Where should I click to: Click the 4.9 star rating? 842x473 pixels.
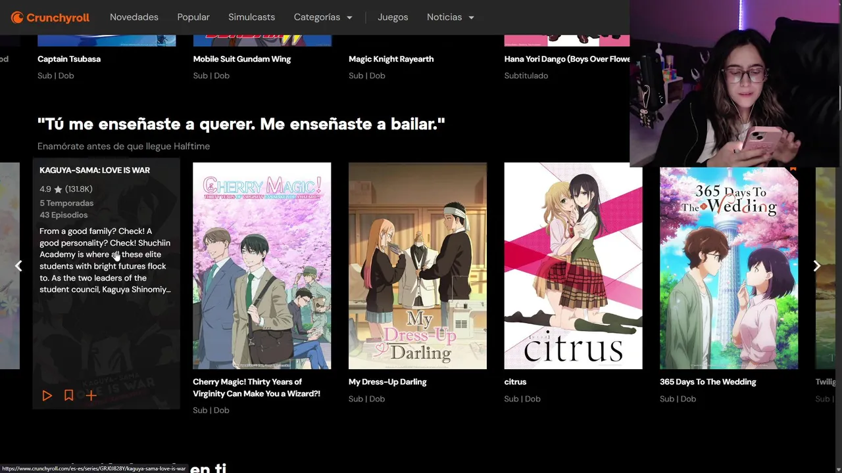pos(66,189)
